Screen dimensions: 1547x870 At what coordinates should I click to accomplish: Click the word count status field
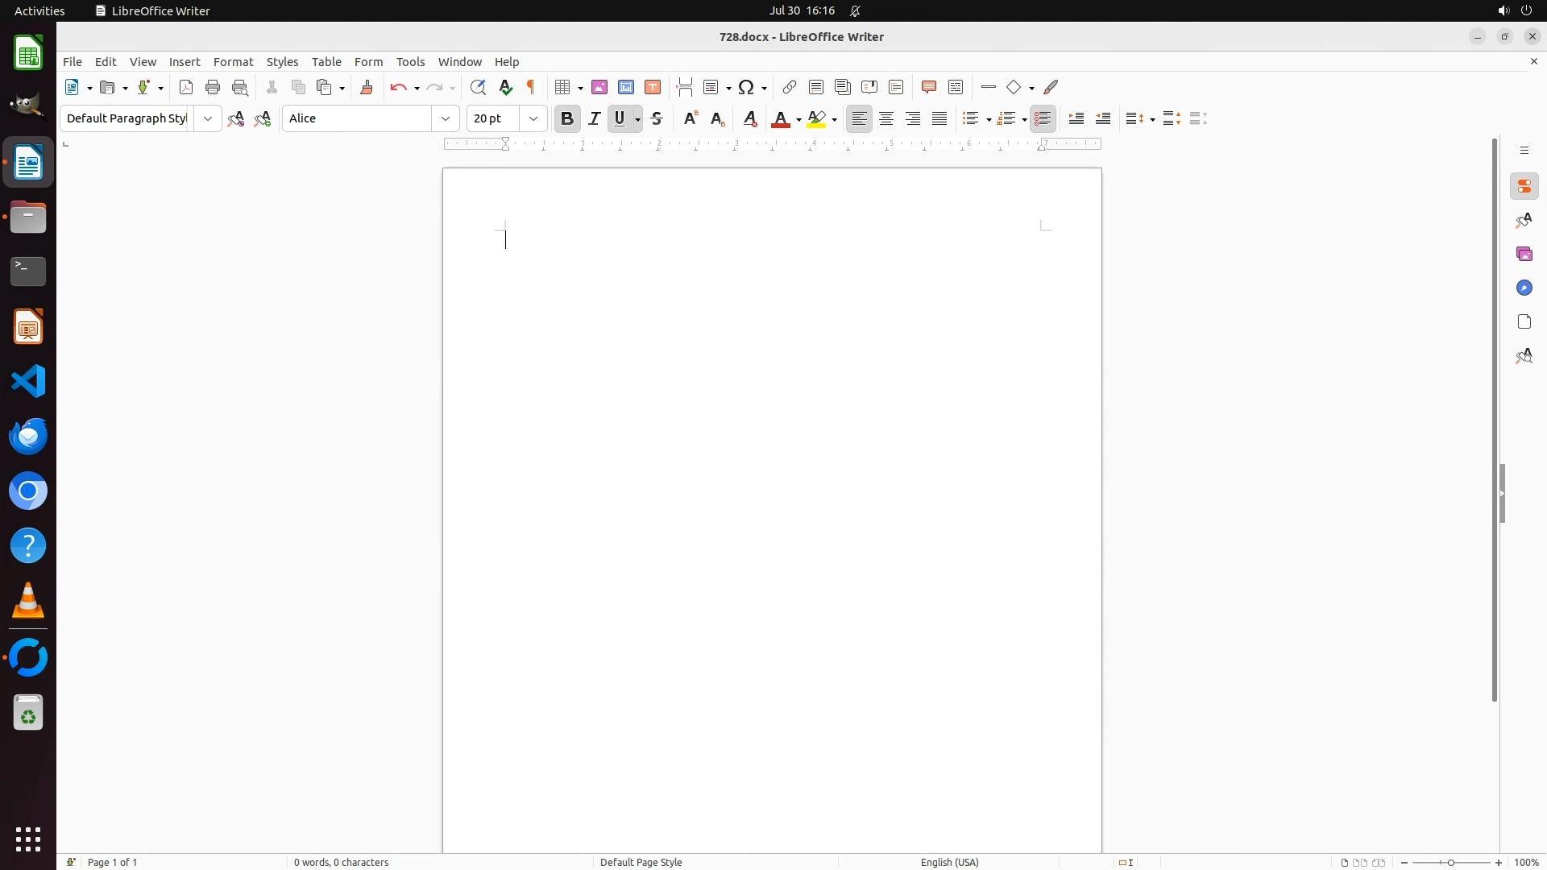tap(342, 862)
